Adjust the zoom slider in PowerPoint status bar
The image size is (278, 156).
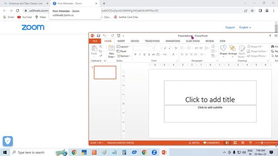[262, 143]
